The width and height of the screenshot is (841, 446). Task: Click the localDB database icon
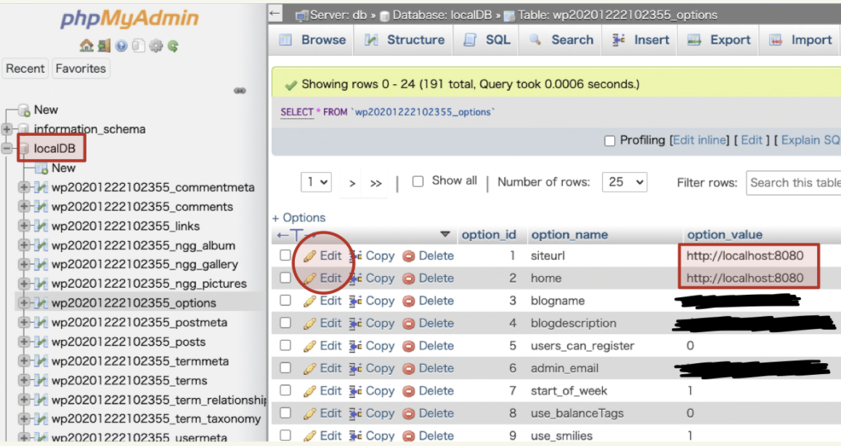point(24,149)
